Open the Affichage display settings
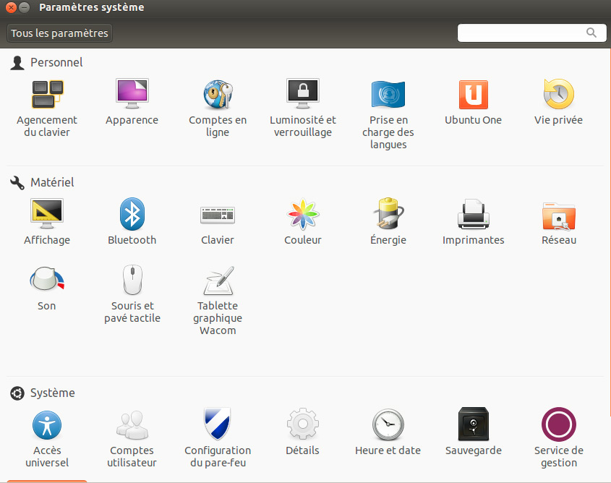This screenshot has width=611, height=483. coord(47,222)
